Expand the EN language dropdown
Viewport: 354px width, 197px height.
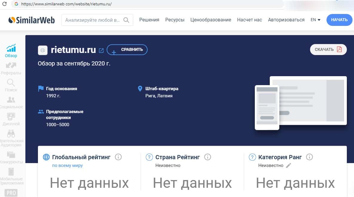coord(315,20)
